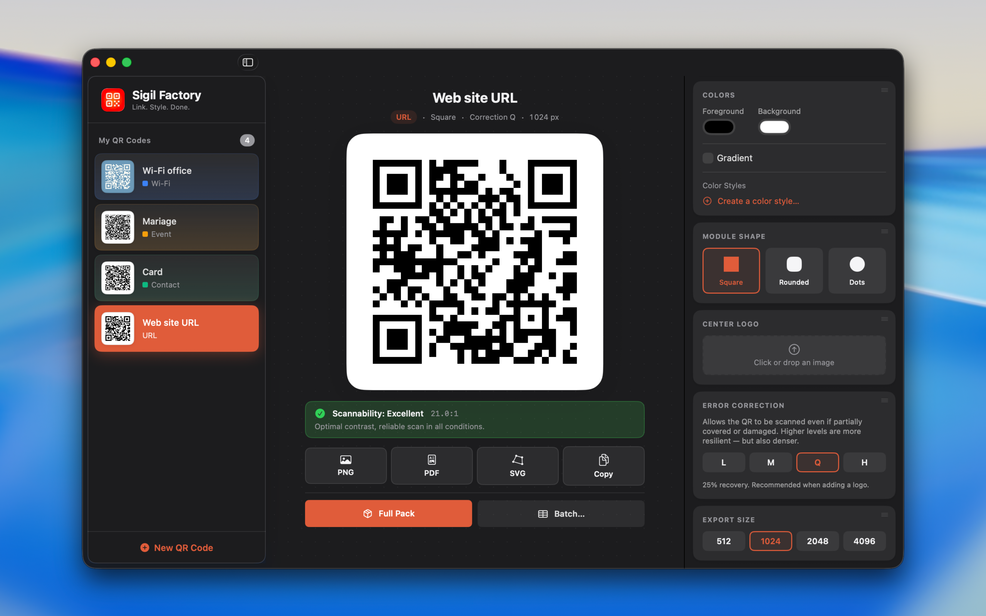Viewport: 986px width, 616px height.
Task: Export the Full Pack
Action: pos(388,514)
